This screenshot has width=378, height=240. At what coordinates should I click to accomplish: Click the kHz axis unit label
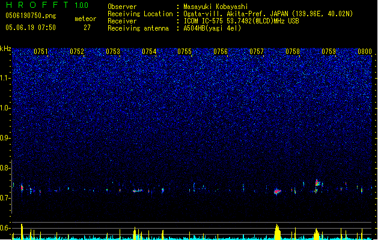point(5,49)
